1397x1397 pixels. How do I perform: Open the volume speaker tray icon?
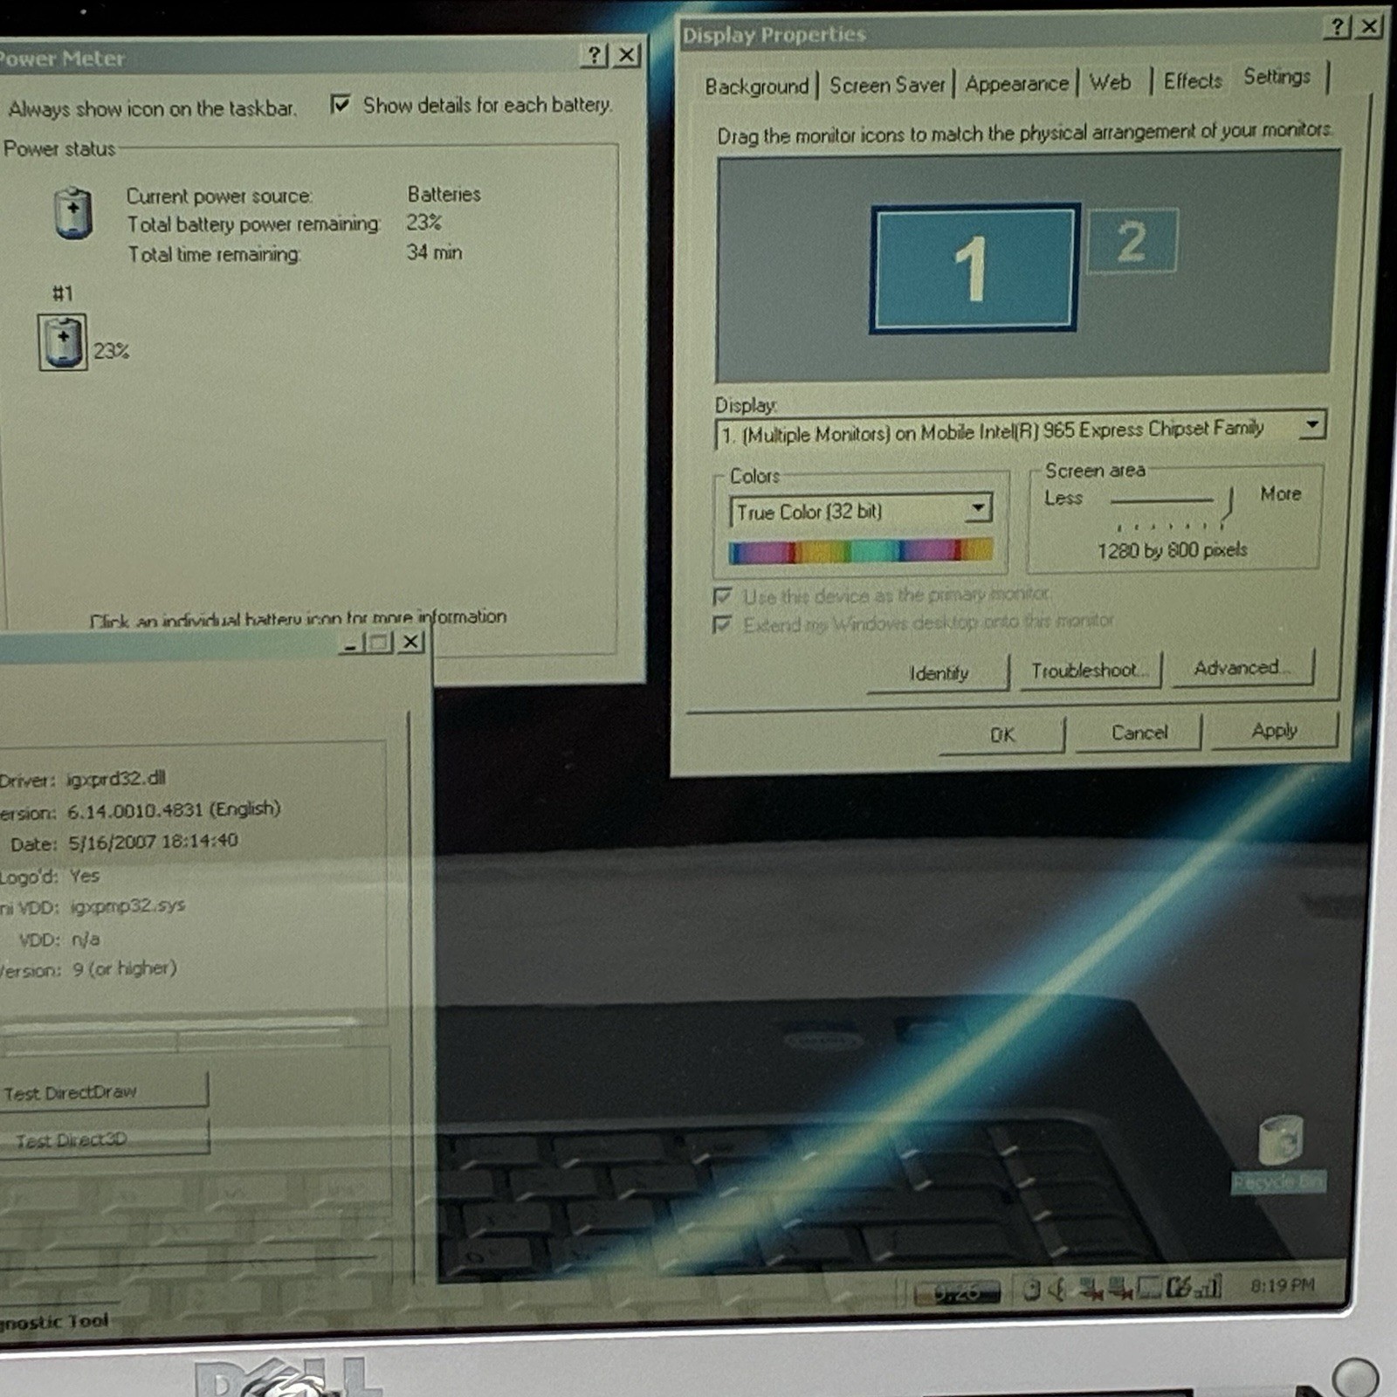click(x=1057, y=1289)
